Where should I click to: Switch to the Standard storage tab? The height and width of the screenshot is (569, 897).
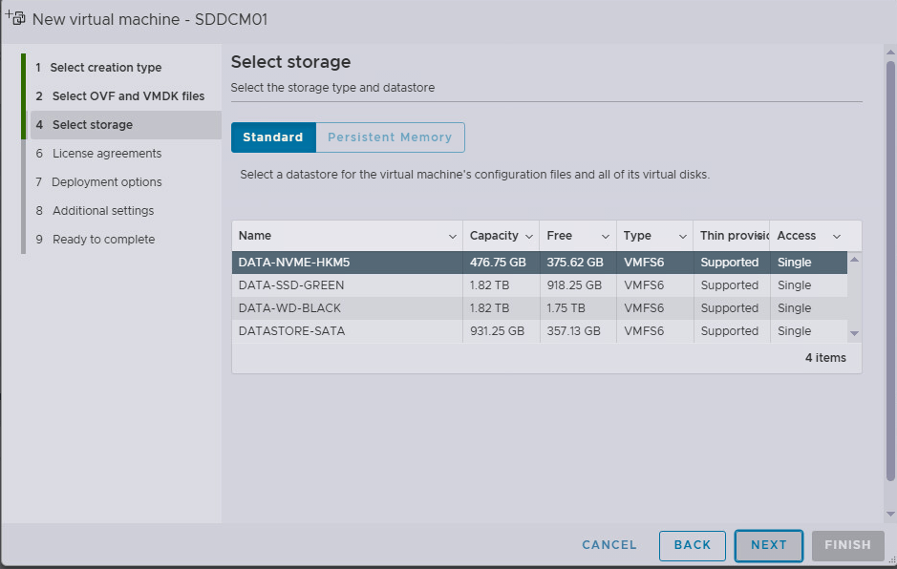(273, 137)
